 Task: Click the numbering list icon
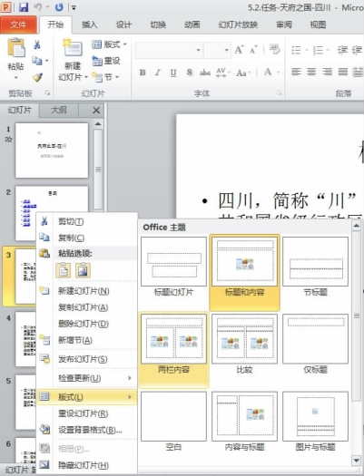tap(318, 50)
